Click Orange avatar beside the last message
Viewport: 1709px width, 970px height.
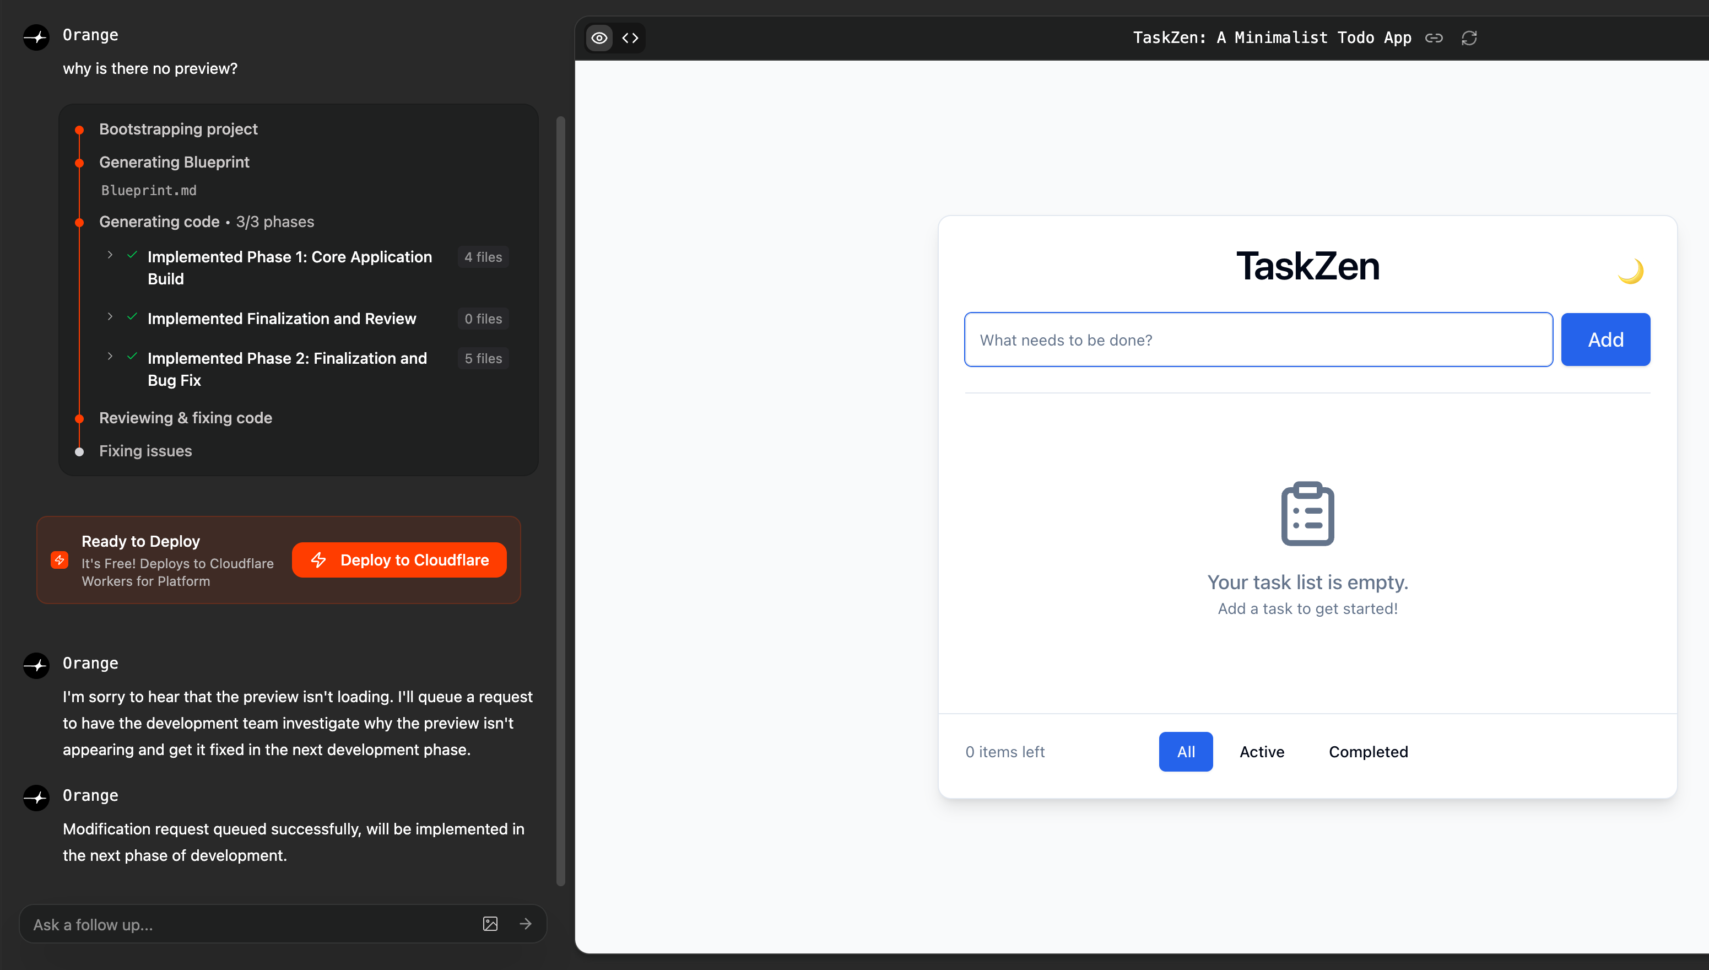[x=36, y=797]
